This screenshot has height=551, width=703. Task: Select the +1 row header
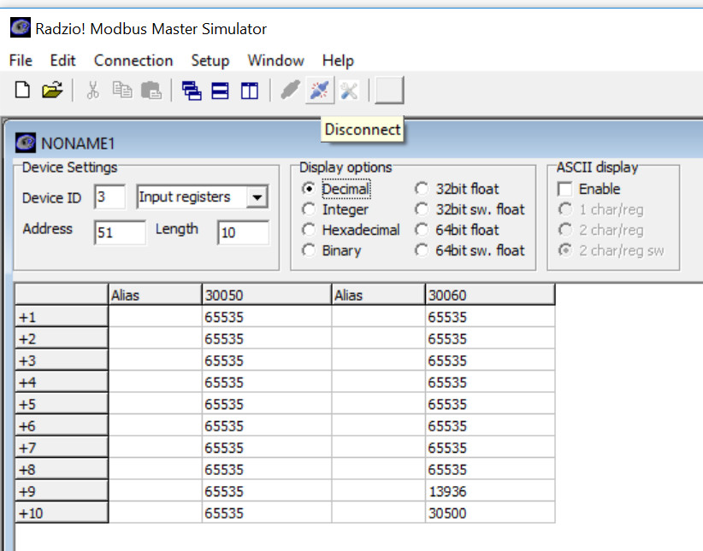(x=62, y=317)
